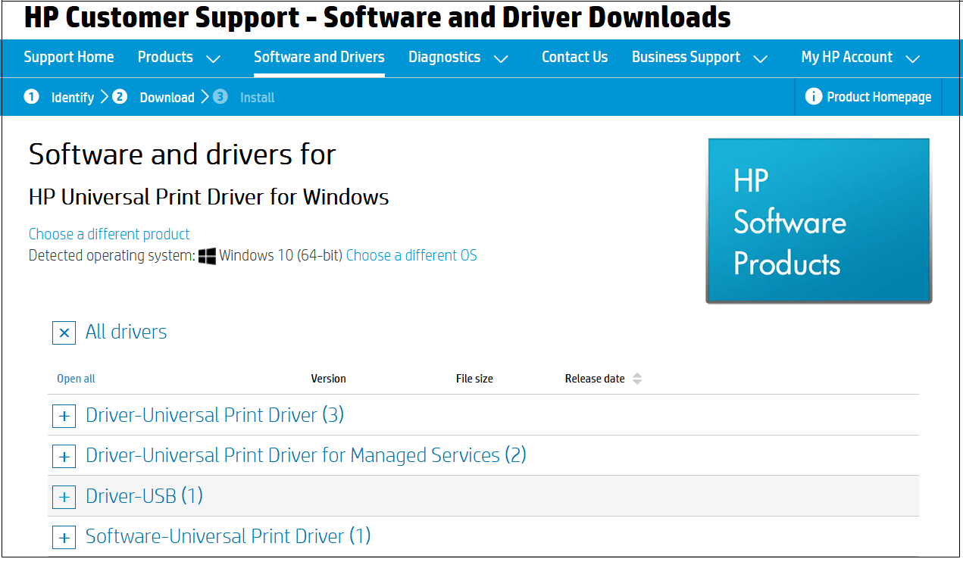Open Driver-Universal Print Driver for Managed Services title
This screenshot has width=963, height=562.
coord(305,455)
